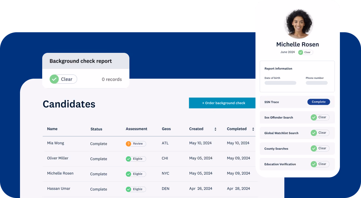
Task: Click Michelle Rosen's profile photo
Action: (x=299, y=24)
